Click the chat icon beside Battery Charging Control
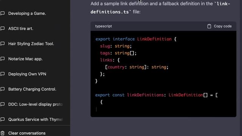Screen dimensions: 242x136 pyautogui.click(x=2, y=89)
